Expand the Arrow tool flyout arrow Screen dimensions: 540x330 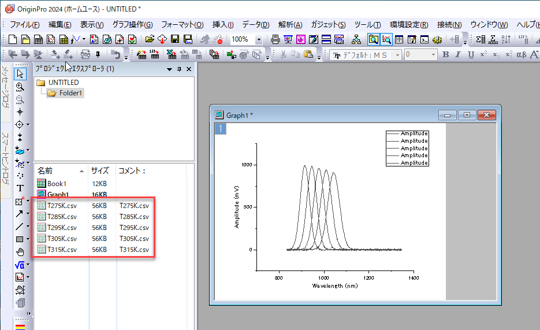[28, 214]
